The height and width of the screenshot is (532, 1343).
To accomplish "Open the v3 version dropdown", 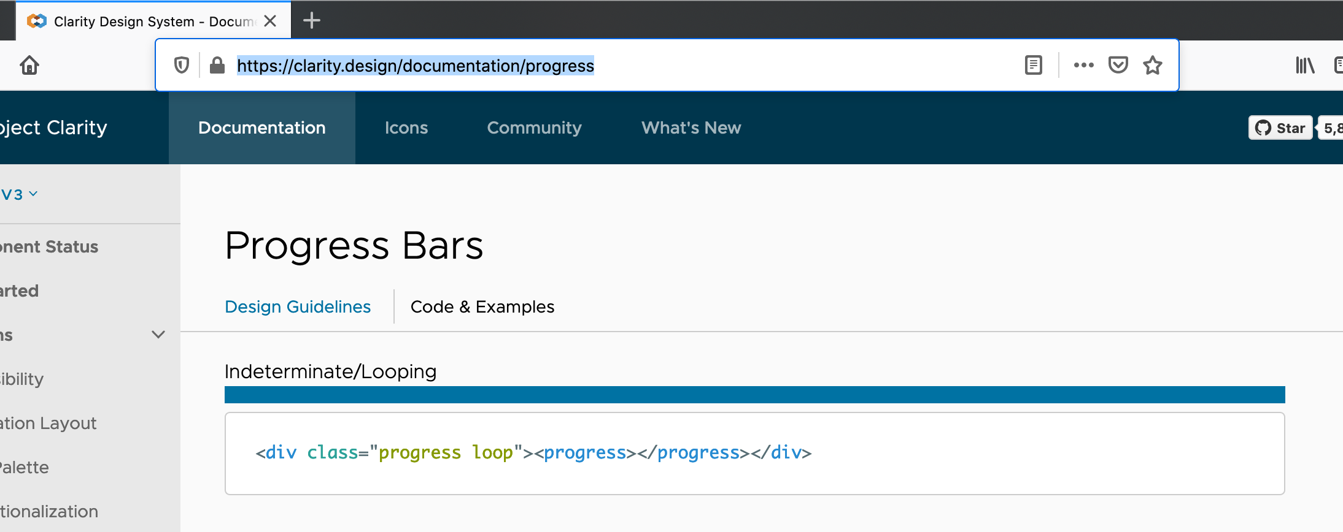I will 20,194.
